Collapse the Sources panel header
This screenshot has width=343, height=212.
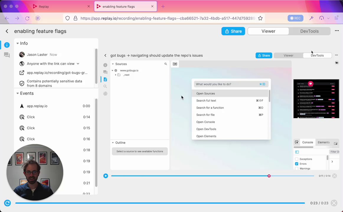[113, 64]
